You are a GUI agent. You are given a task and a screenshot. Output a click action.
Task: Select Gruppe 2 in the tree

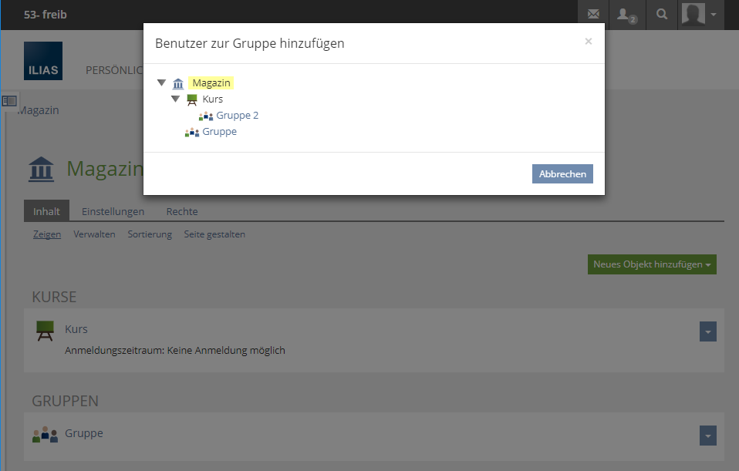238,116
